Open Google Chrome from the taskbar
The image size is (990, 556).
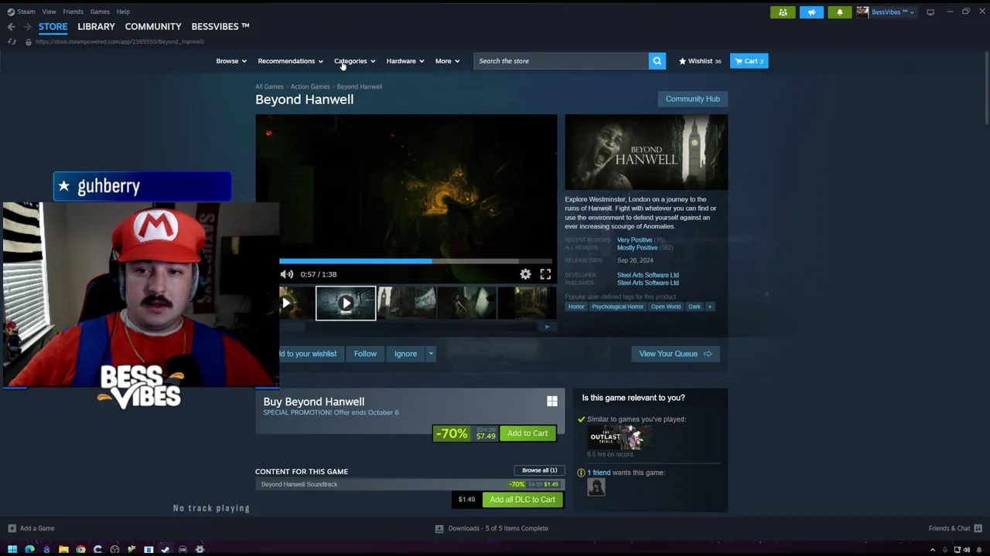(x=80, y=549)
